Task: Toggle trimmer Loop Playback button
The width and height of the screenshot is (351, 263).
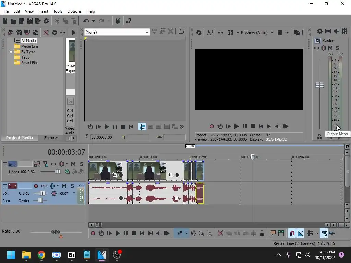Action: coord(90,127)
